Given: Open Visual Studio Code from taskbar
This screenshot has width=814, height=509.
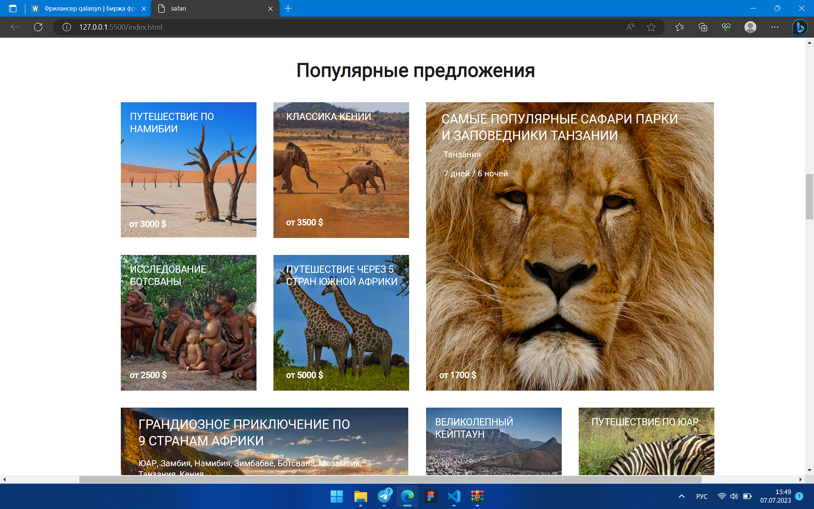Looking at the screenshot, I should click(x=454, y=496).
